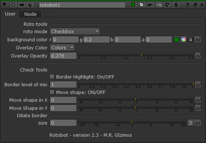Open the Overlay Color Colors dropdown
The image size is (206, 143).
[x=62, y=48]
